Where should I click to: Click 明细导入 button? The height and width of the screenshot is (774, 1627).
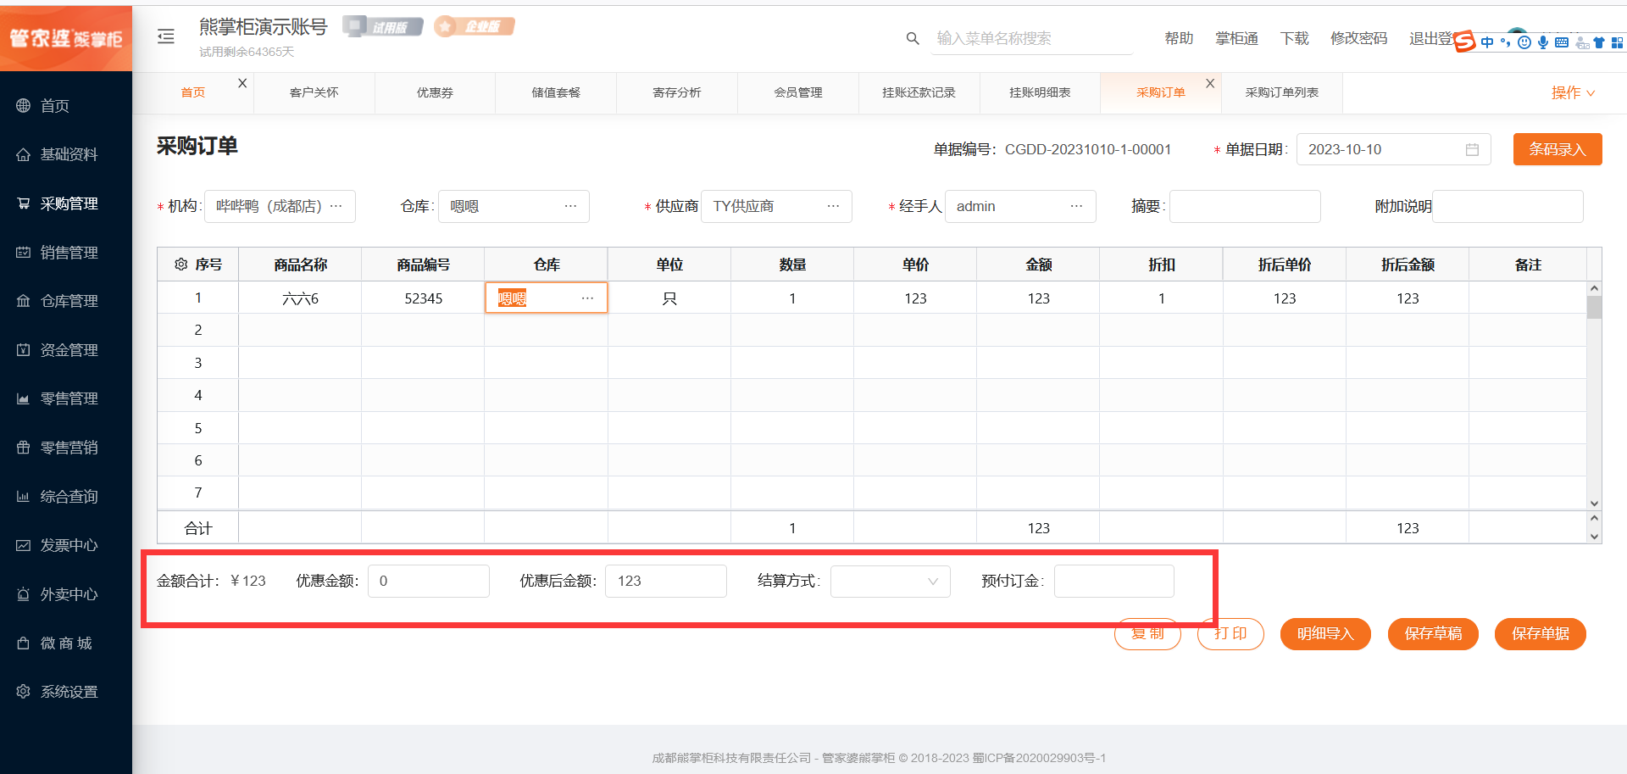coord(1325,634)
